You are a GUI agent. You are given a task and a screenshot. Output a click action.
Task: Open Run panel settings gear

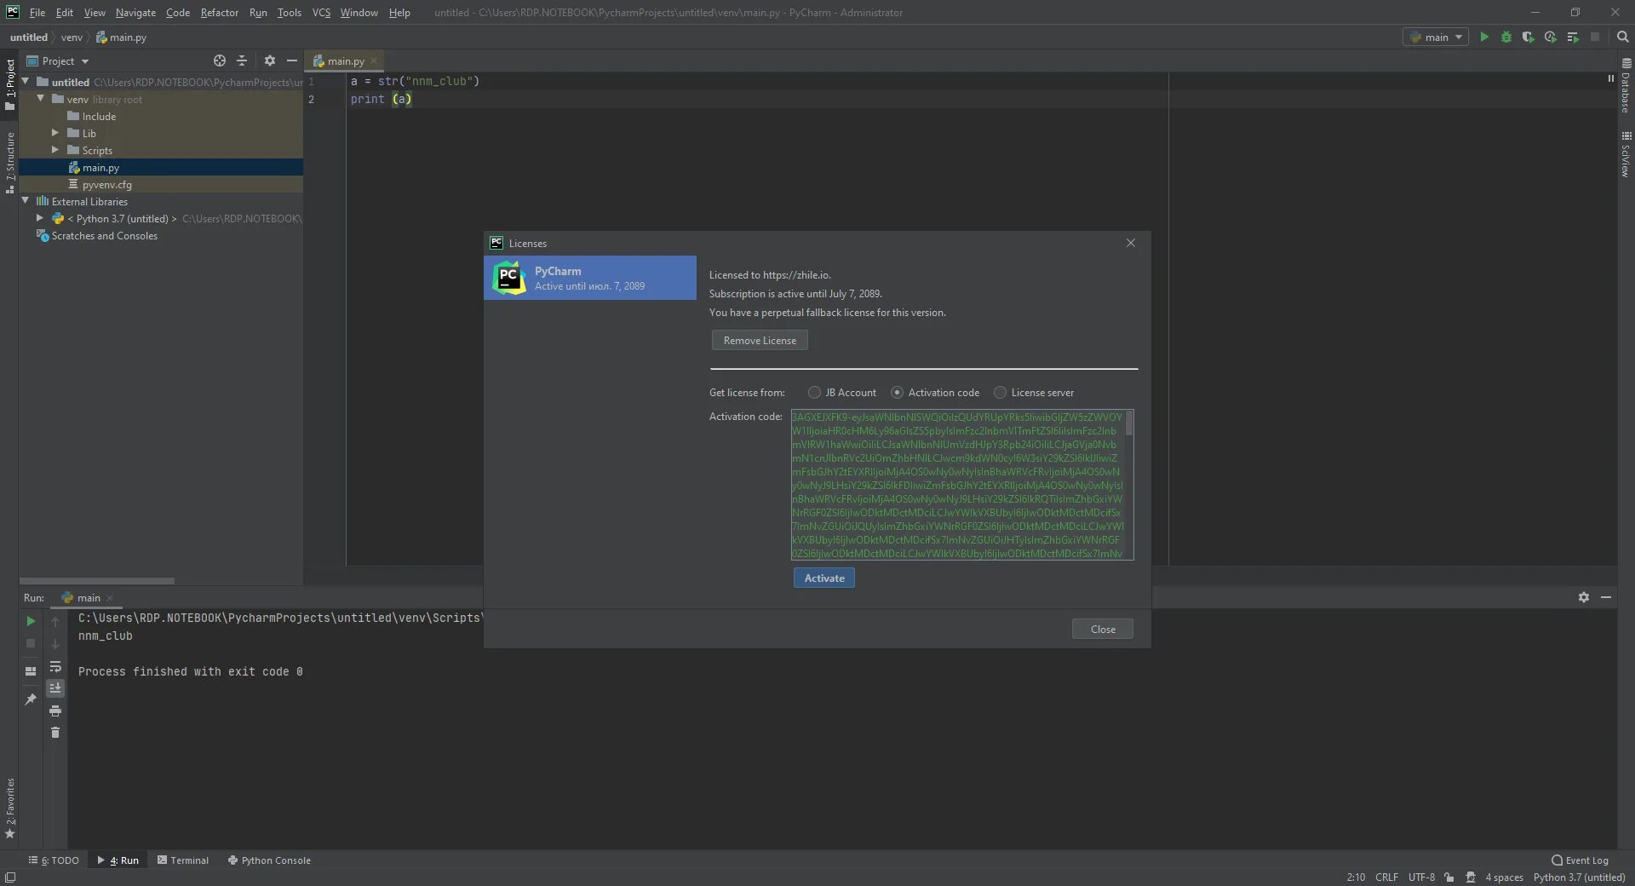coord(1583,597)
